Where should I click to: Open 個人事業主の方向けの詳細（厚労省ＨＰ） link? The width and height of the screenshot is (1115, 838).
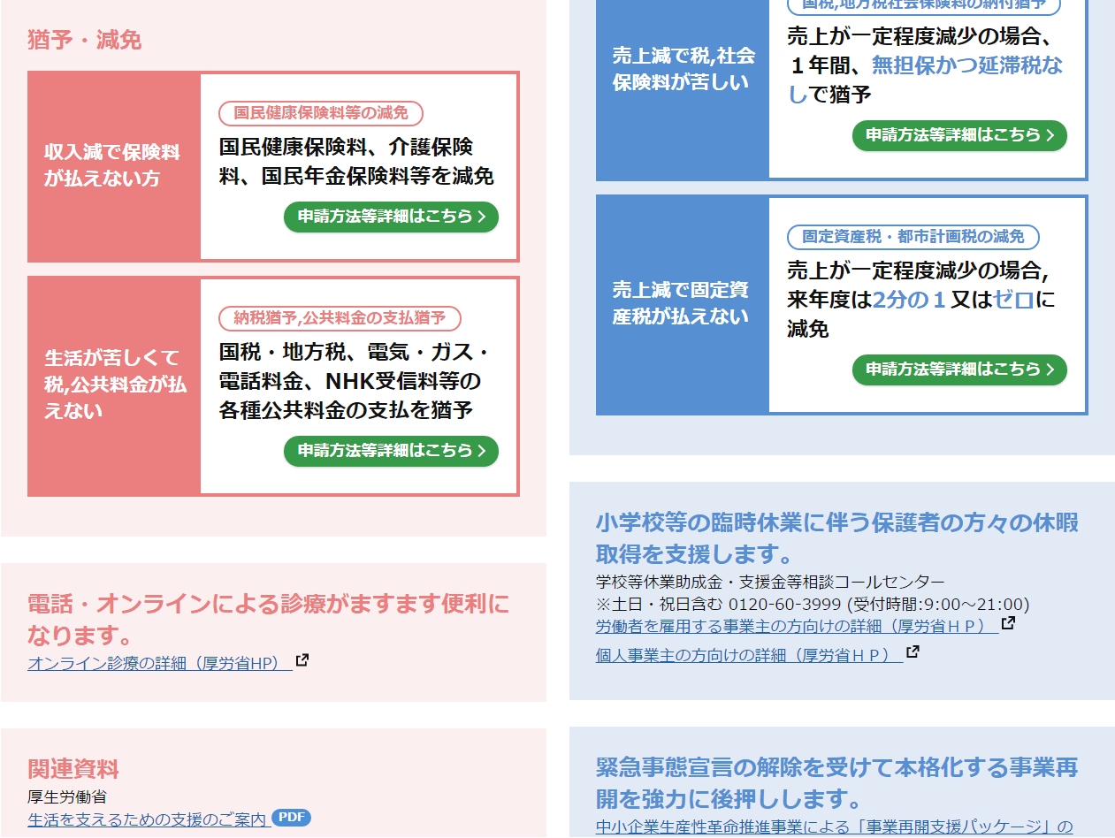tap(749, 655)
